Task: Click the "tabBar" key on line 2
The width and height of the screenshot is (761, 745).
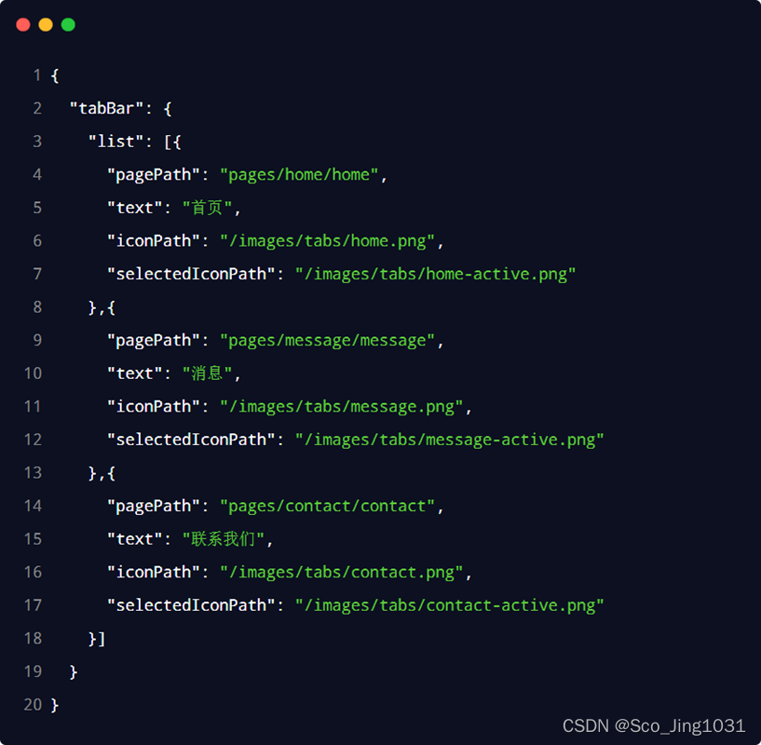Action: [x=106, y=108]
